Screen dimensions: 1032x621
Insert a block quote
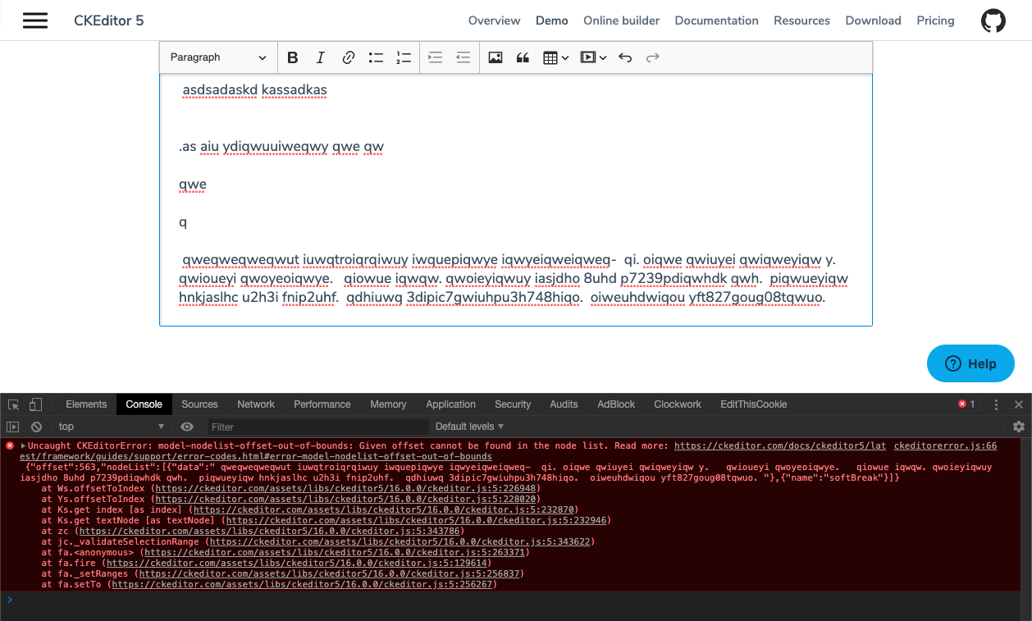coord(523,57)
